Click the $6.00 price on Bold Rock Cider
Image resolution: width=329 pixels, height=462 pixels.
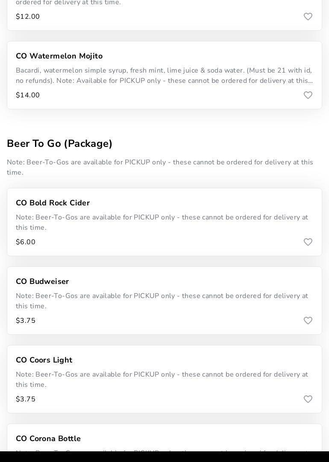(x=26, y=242)
